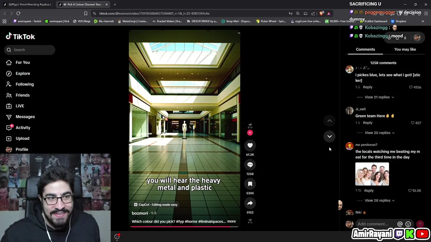Like the comment with 427 likes
This screenshot has width=431, height=242.
pyautogui.click(x=412, y=123)
